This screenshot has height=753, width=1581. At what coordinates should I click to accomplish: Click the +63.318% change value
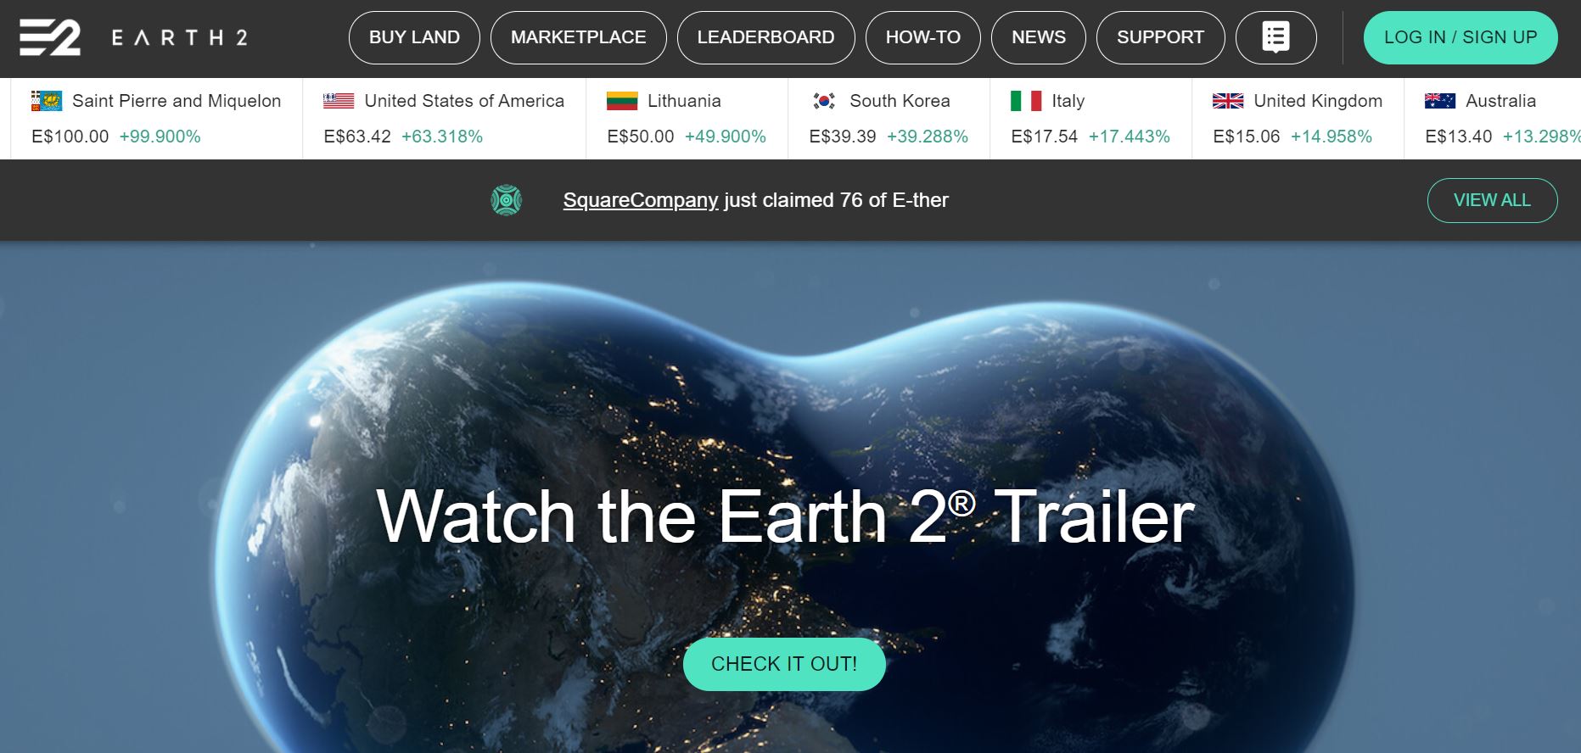[x=442, y=137]
